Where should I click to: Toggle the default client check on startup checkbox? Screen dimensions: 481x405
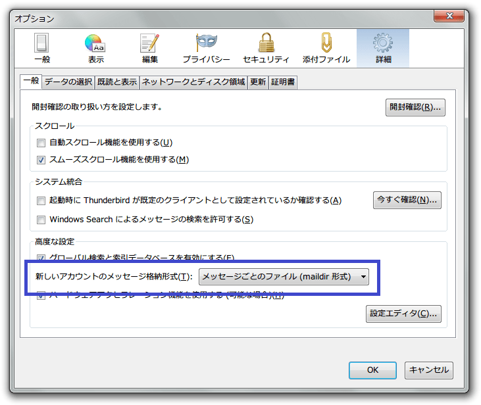(x=41, y=201)
